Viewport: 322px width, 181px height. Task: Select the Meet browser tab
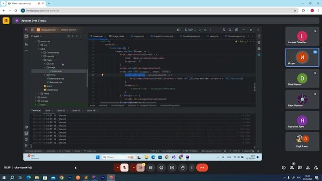tap(26, 4)
